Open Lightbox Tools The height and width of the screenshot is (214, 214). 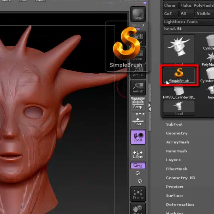click(x=189, y=22)
